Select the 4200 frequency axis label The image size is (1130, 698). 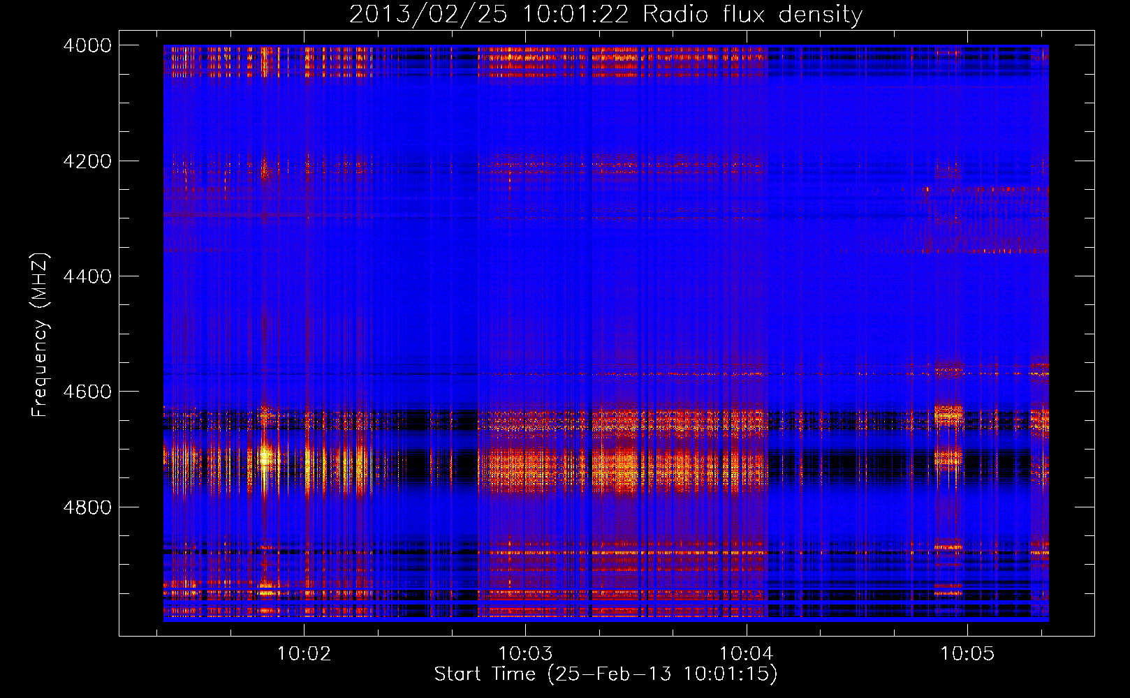click(87, 161)
